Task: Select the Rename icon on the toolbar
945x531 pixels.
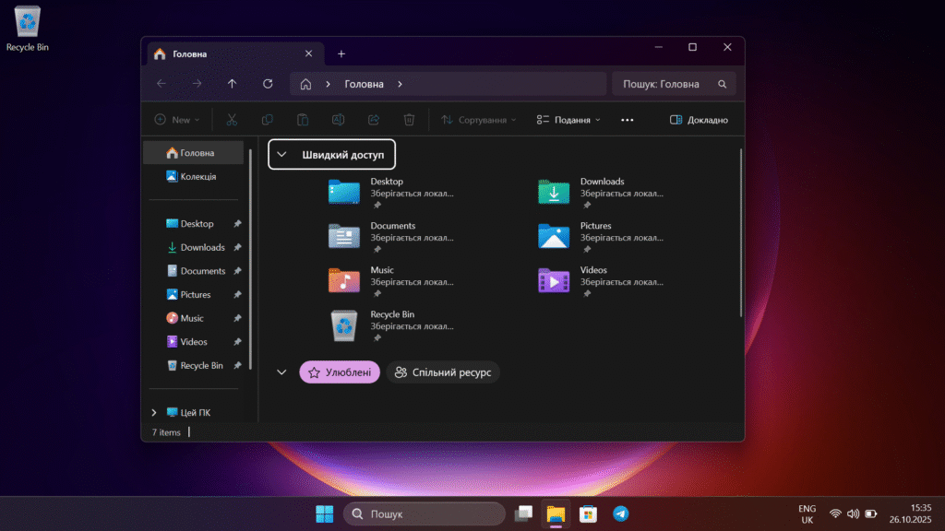Action: pyautogui.click(x=338, y=119)
